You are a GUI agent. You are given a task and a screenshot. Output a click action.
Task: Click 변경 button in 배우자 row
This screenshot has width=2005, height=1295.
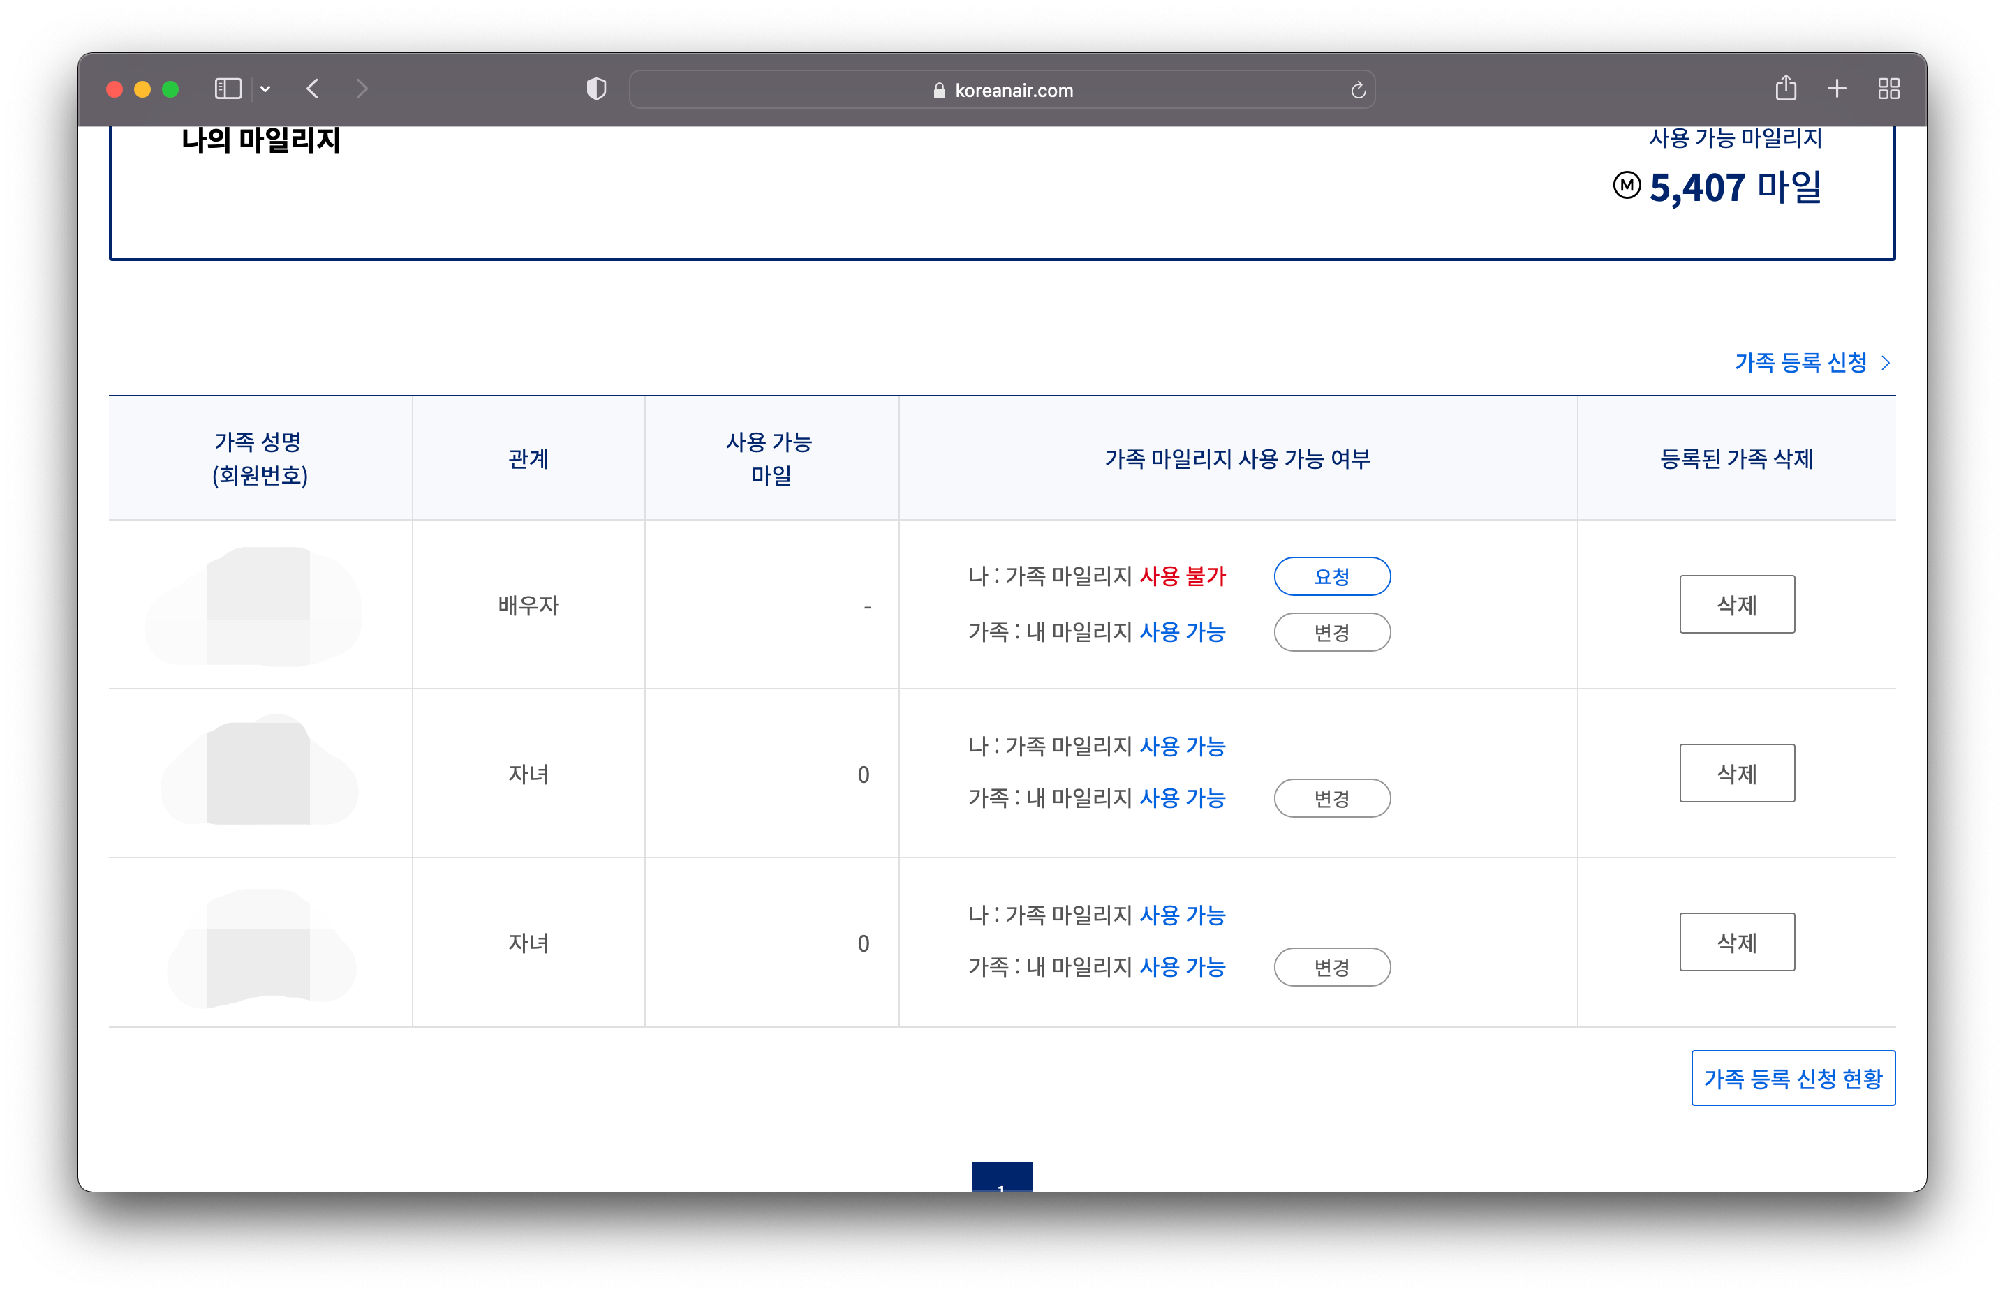coord(1331,632)
